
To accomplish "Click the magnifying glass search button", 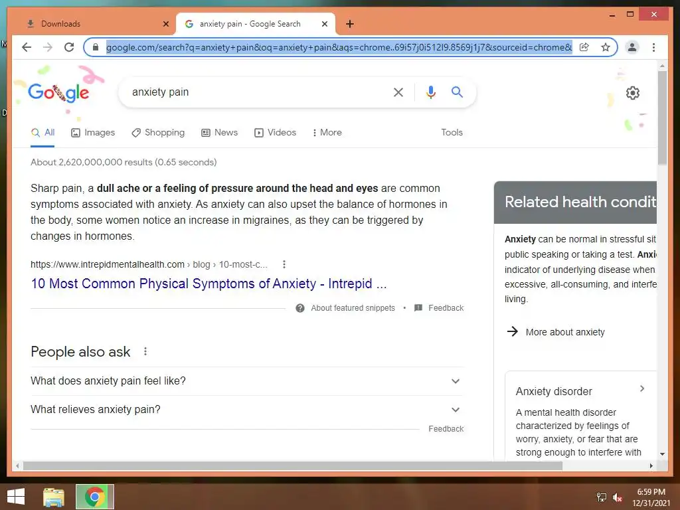I will pyautogui.click(x=457, y=92).
